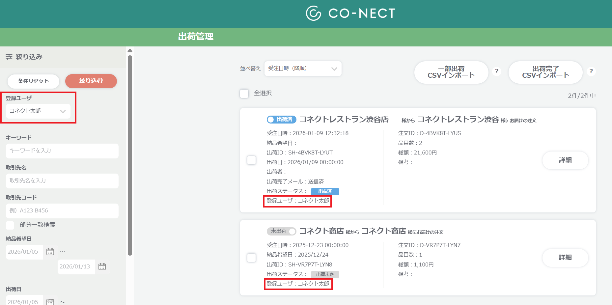
Task: Click 出荷ID SH-VR7P7T-LYN8 text
Action: (x=299, y=264)
